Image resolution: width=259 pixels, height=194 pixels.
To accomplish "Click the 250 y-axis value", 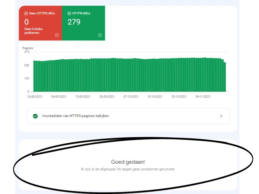I will (27, 65).
